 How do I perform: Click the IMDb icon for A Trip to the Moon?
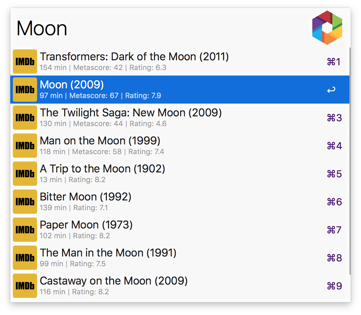(25, 174)
